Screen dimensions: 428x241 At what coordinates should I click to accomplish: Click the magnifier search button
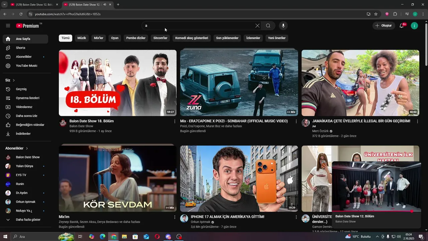coord(268,26)
